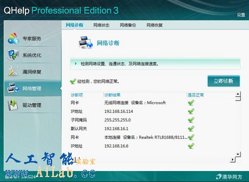Select the 192.168.16.114 IP address value
Screen dimensions: 249x182
(119, 111)
